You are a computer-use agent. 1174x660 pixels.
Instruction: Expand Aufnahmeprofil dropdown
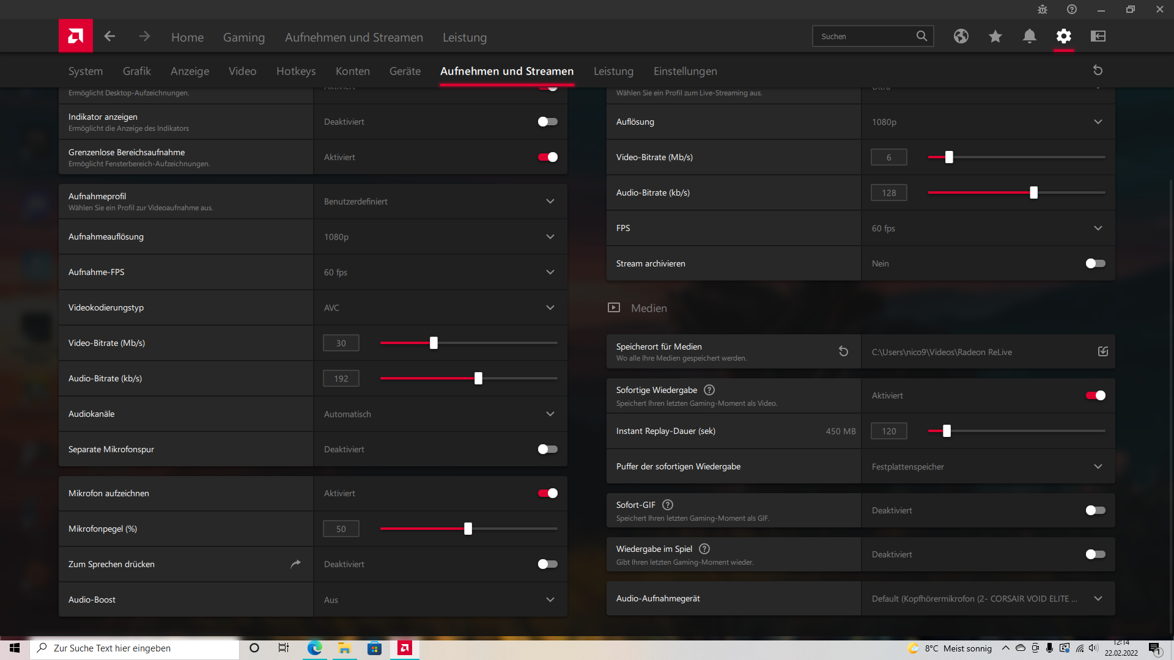tap(440, 201)
